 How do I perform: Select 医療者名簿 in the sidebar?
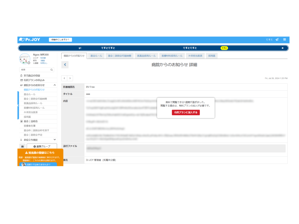[x=30, y=126]
